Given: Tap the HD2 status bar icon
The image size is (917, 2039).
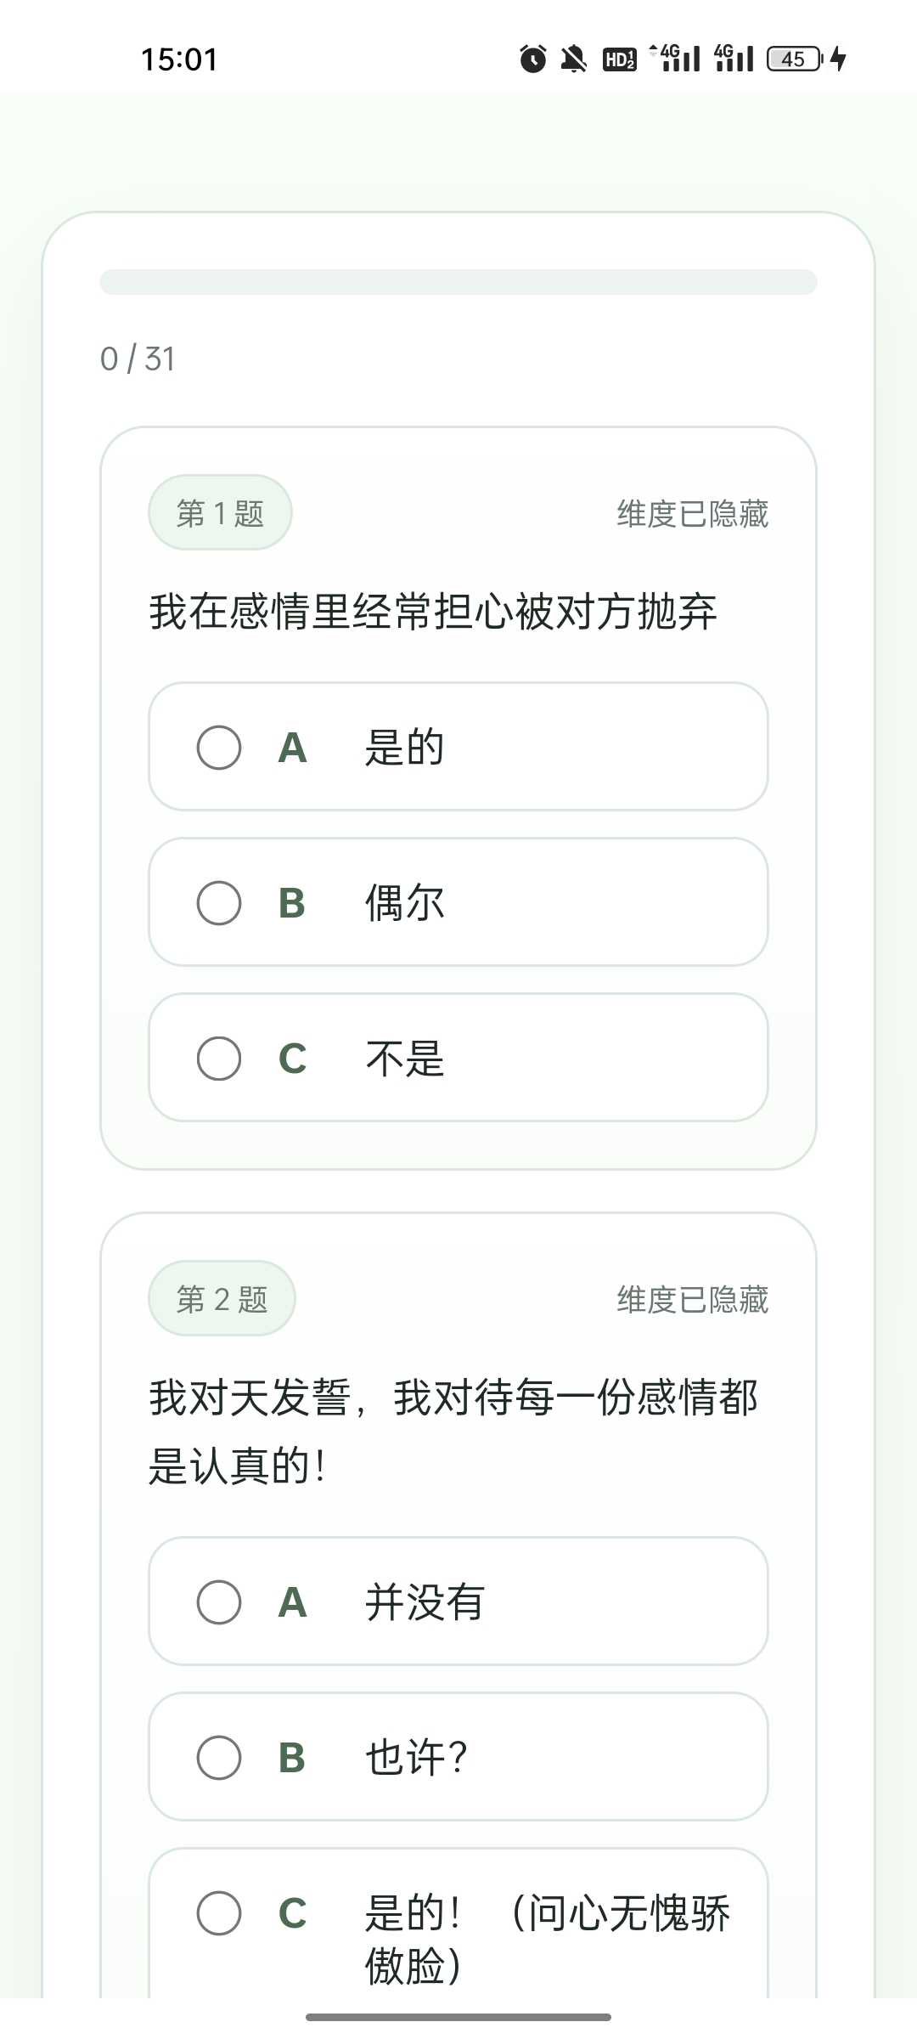Looking at the screenshot, I should click(x=619, y=59).
